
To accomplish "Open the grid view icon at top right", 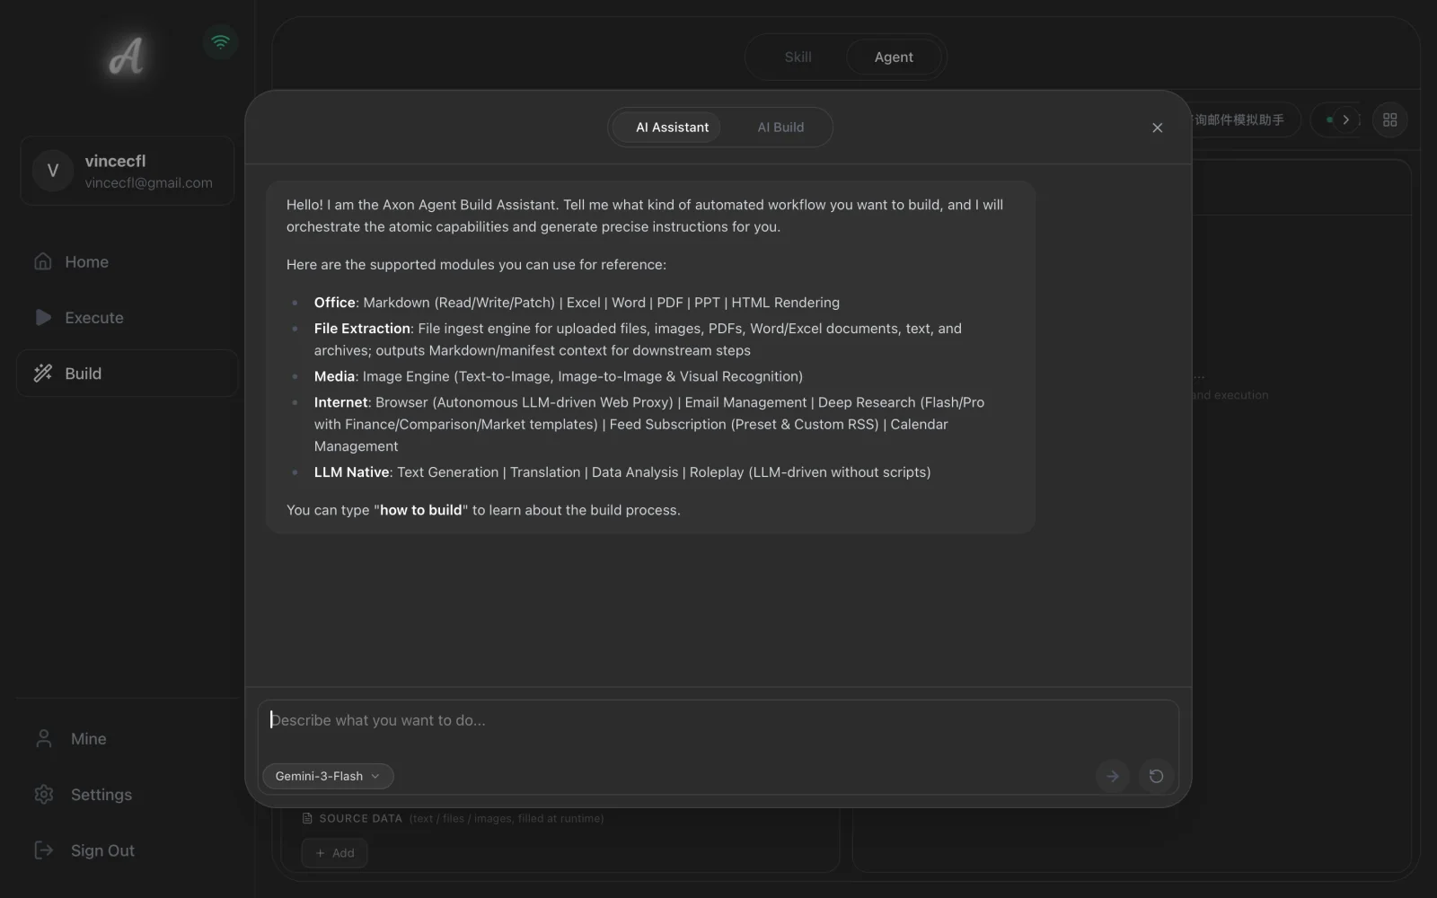I will point(1389,119).
